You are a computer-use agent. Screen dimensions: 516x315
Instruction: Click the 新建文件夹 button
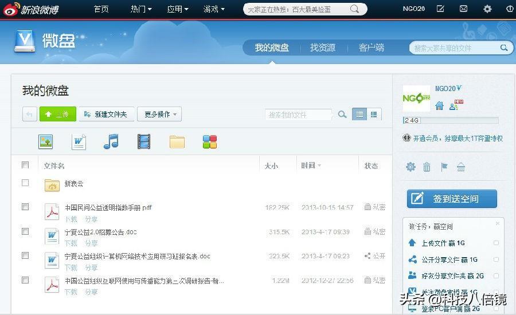click(106, 114)
